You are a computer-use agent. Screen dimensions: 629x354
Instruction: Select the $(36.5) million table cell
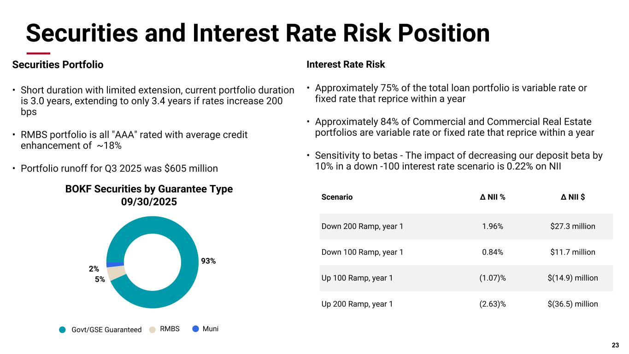click(x=573, y=304)
